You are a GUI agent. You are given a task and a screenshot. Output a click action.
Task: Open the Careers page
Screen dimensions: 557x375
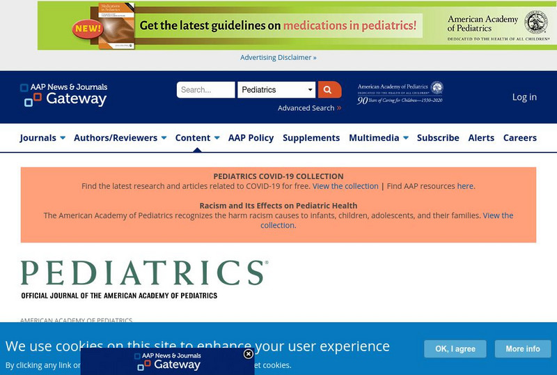pyautogui.click(x=519, y=138)
